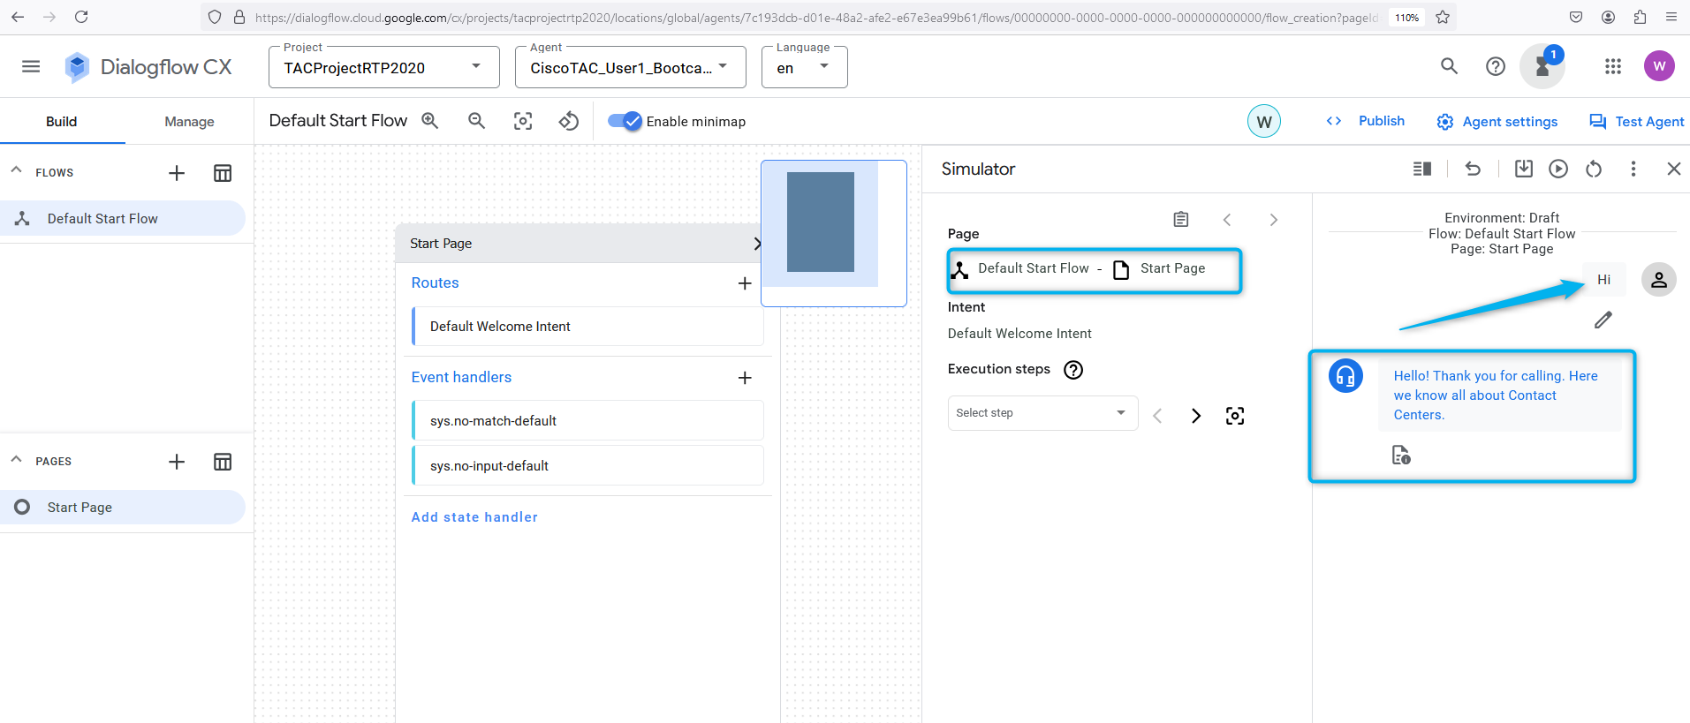Click the simulator replay play icon
1690x723 pixels.
click(1558, 169)
